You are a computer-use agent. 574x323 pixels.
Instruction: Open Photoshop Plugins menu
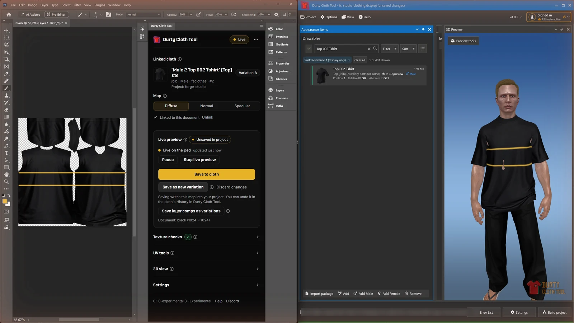tap(100, 5)
